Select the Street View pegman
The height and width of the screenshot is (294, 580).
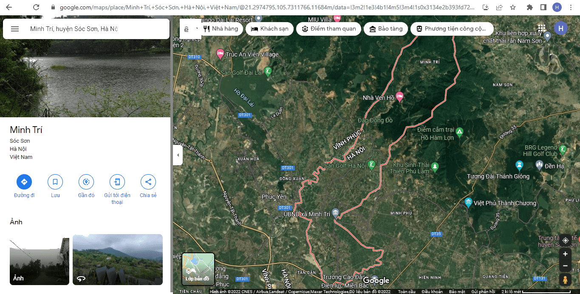565,280
